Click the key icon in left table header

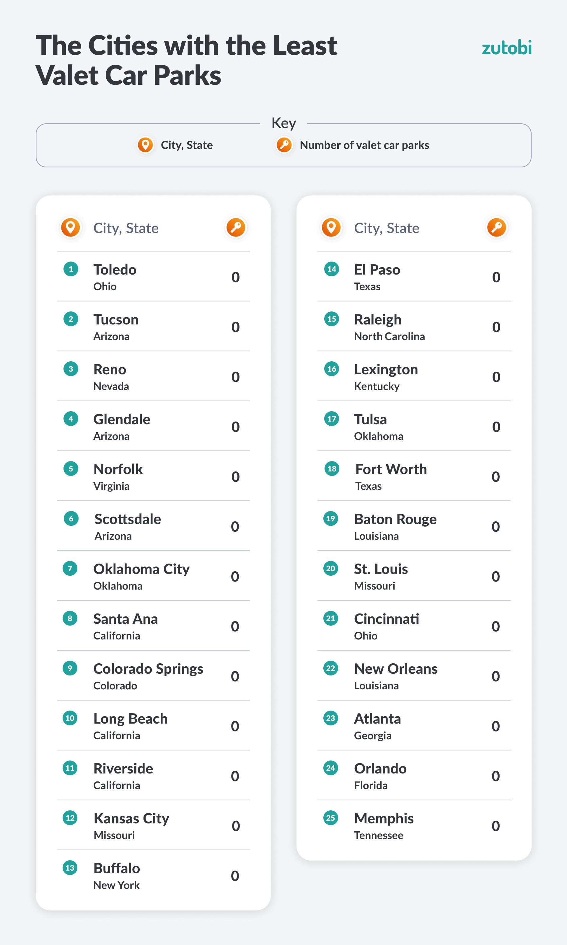236,228
